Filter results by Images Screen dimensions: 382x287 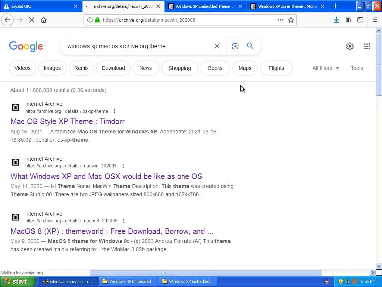tap(52, 68)
